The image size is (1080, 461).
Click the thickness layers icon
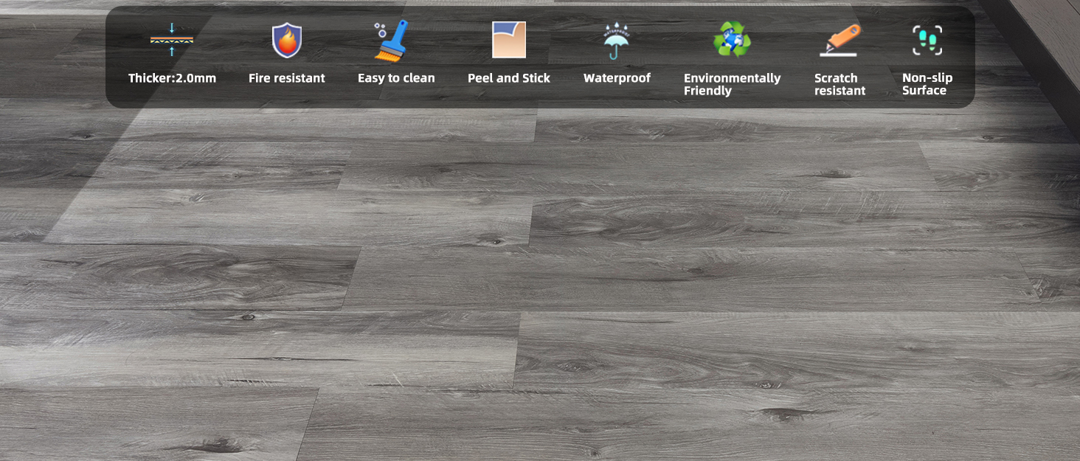[172, 40]
